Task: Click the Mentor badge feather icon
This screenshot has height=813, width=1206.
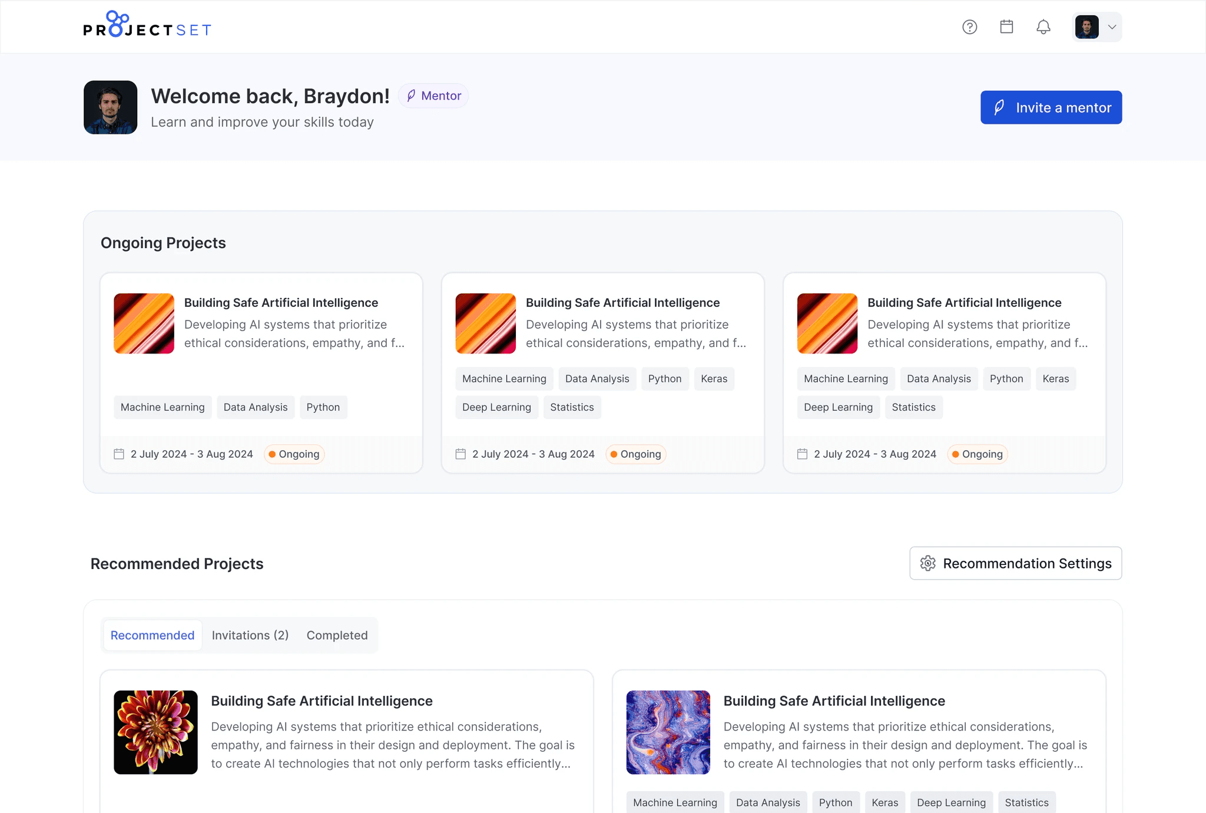Action: point(411,95)
